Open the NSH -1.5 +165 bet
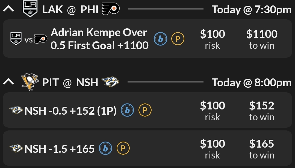 60,149
